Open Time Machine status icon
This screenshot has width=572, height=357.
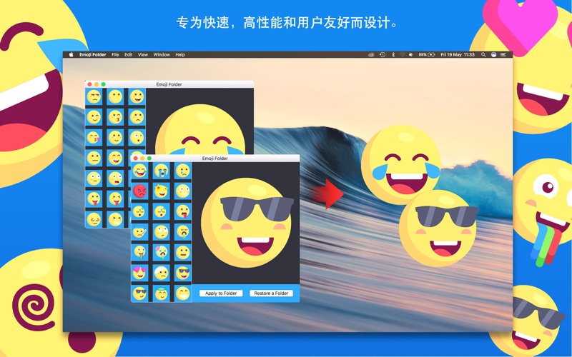(383, 55)
